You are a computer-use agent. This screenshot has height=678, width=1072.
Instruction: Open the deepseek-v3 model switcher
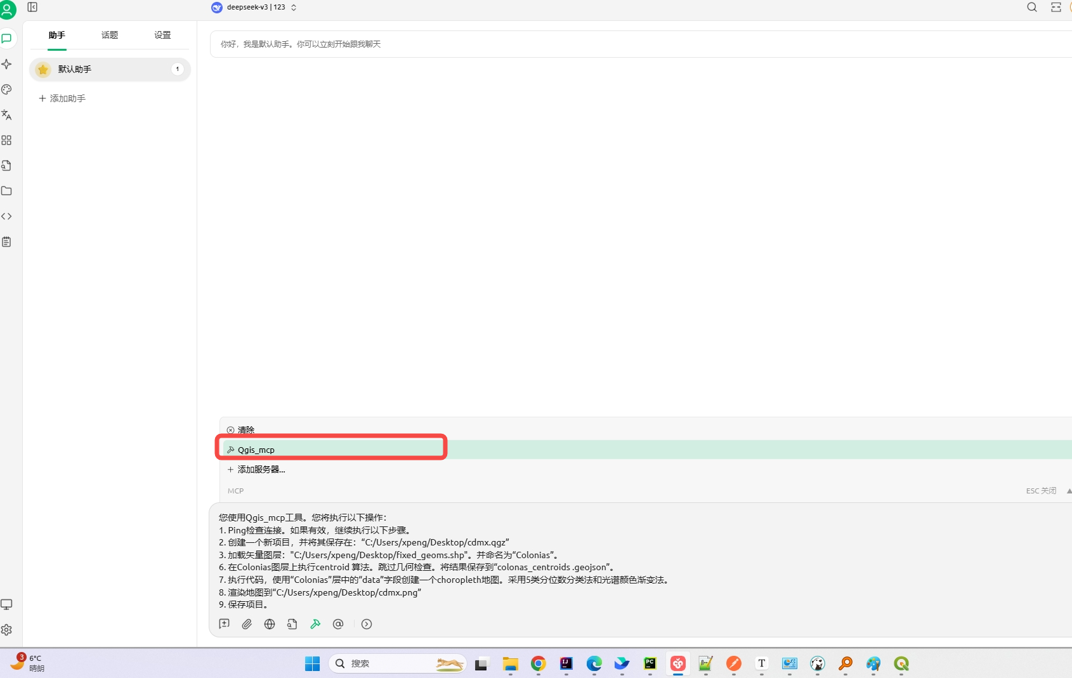pyautogui.click(x=253, y=7)
